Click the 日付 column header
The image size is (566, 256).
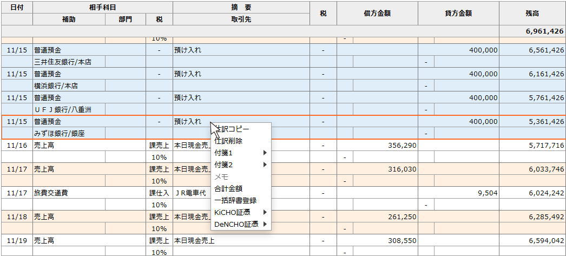tap(17, 8)
